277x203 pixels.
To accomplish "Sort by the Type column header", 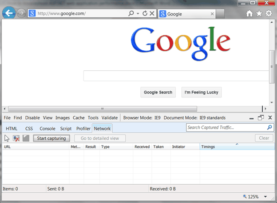I will [116, 147].
